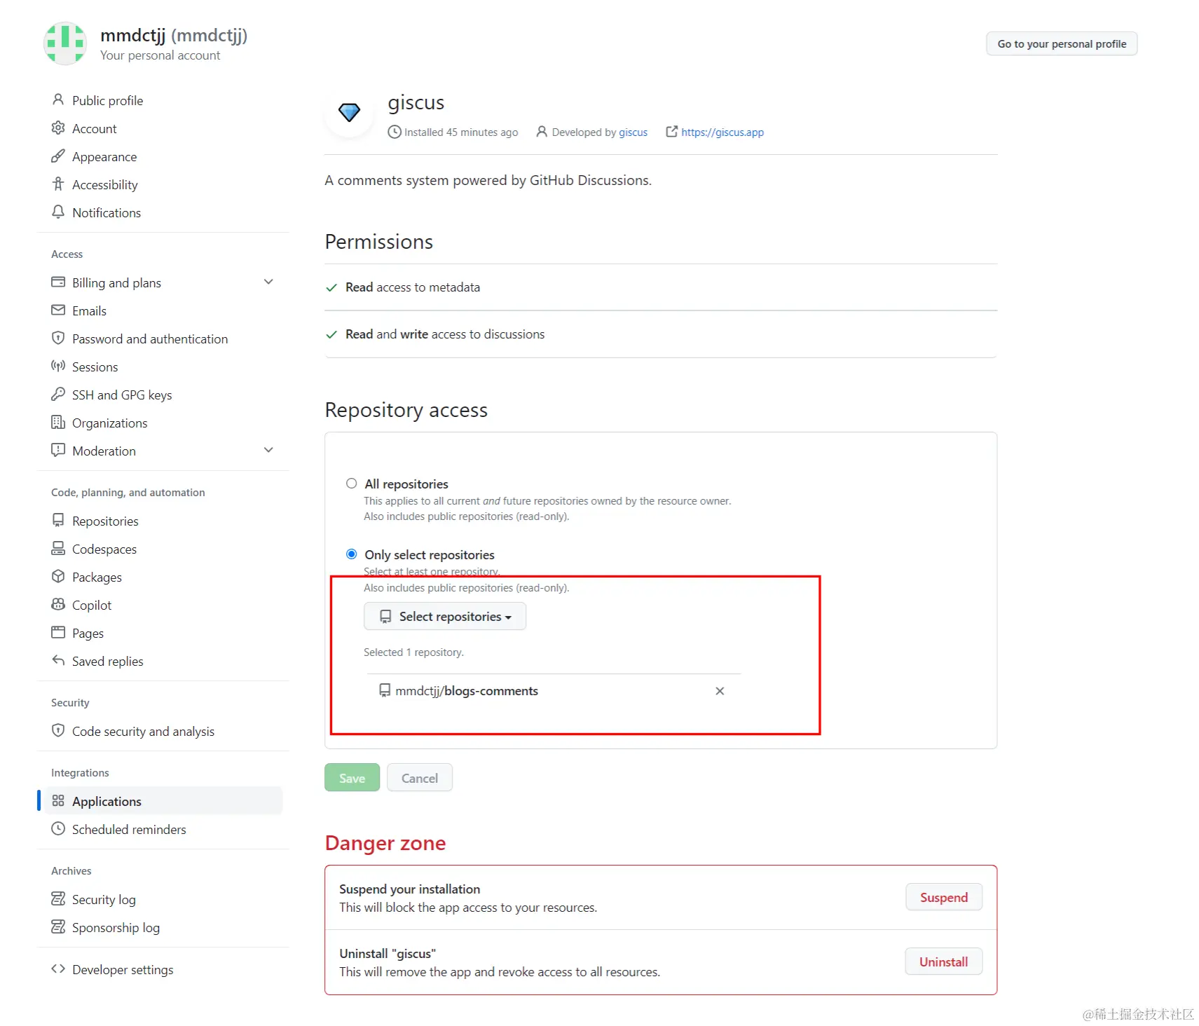Viewport: 1199px width, 1026px height.
Task: Click the Notifications bell icon
Action: tap(58, 212)
